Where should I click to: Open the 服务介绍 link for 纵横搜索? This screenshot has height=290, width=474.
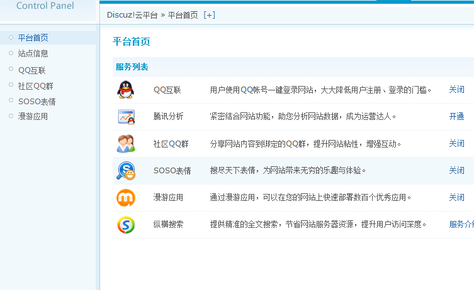tap(461, 224)
